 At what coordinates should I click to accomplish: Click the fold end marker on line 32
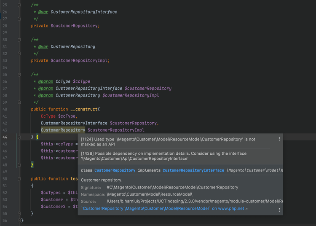19,54
